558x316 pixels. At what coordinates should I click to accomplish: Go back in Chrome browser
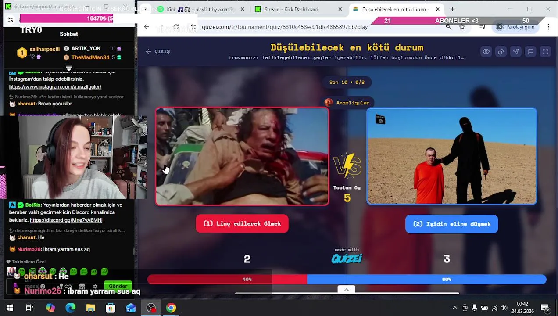[x=147, y=27]
